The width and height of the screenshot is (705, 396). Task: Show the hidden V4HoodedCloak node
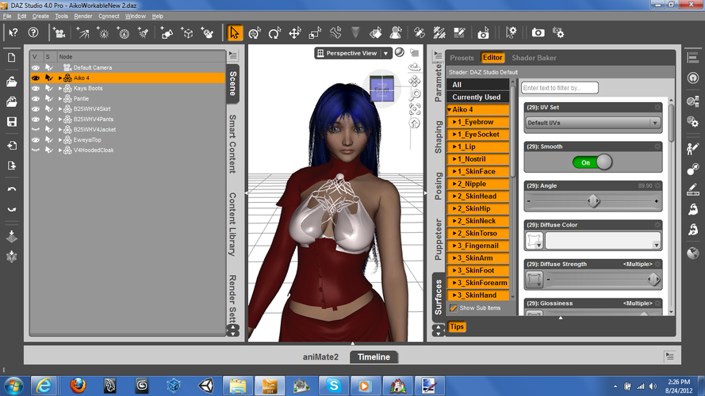pyautogui.click(x=36, y=150)
